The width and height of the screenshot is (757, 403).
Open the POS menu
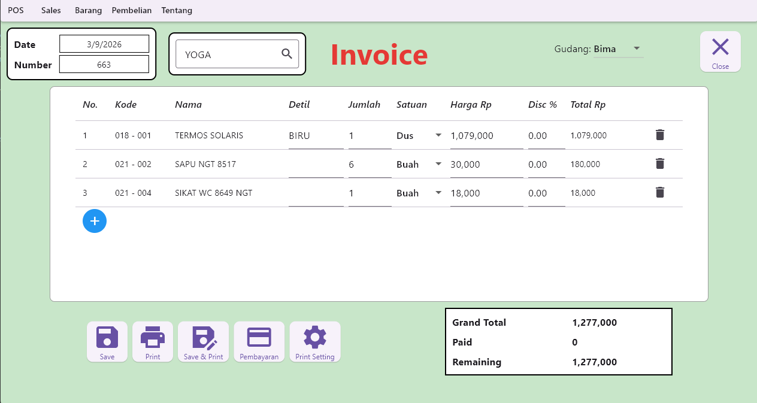point(16,10)
